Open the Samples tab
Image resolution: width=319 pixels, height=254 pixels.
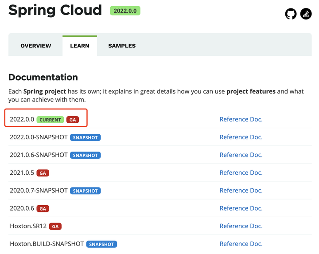[122, 46]
